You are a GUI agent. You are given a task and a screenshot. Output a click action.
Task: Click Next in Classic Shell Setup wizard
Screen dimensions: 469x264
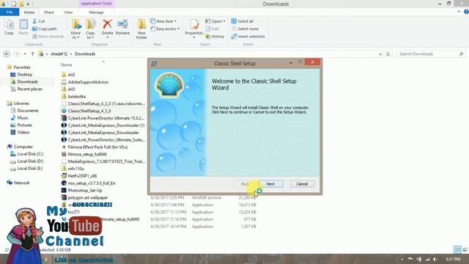(x=270, y=184)
